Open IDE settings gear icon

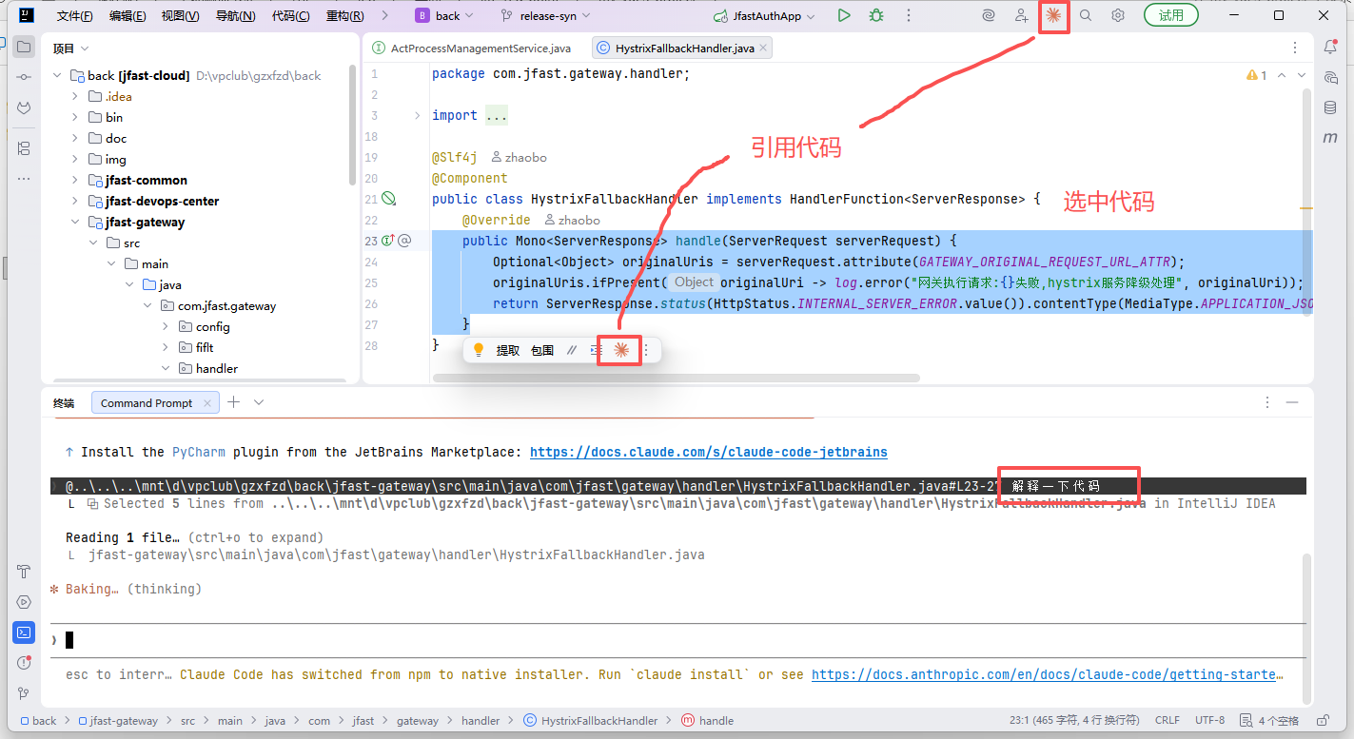[x=1118, y=15]
